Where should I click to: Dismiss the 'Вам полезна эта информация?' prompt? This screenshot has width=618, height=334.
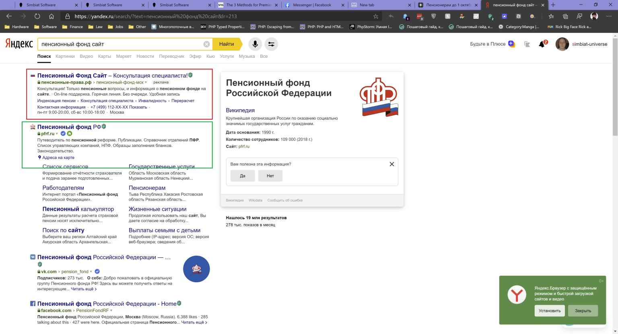tap(392, 164)
